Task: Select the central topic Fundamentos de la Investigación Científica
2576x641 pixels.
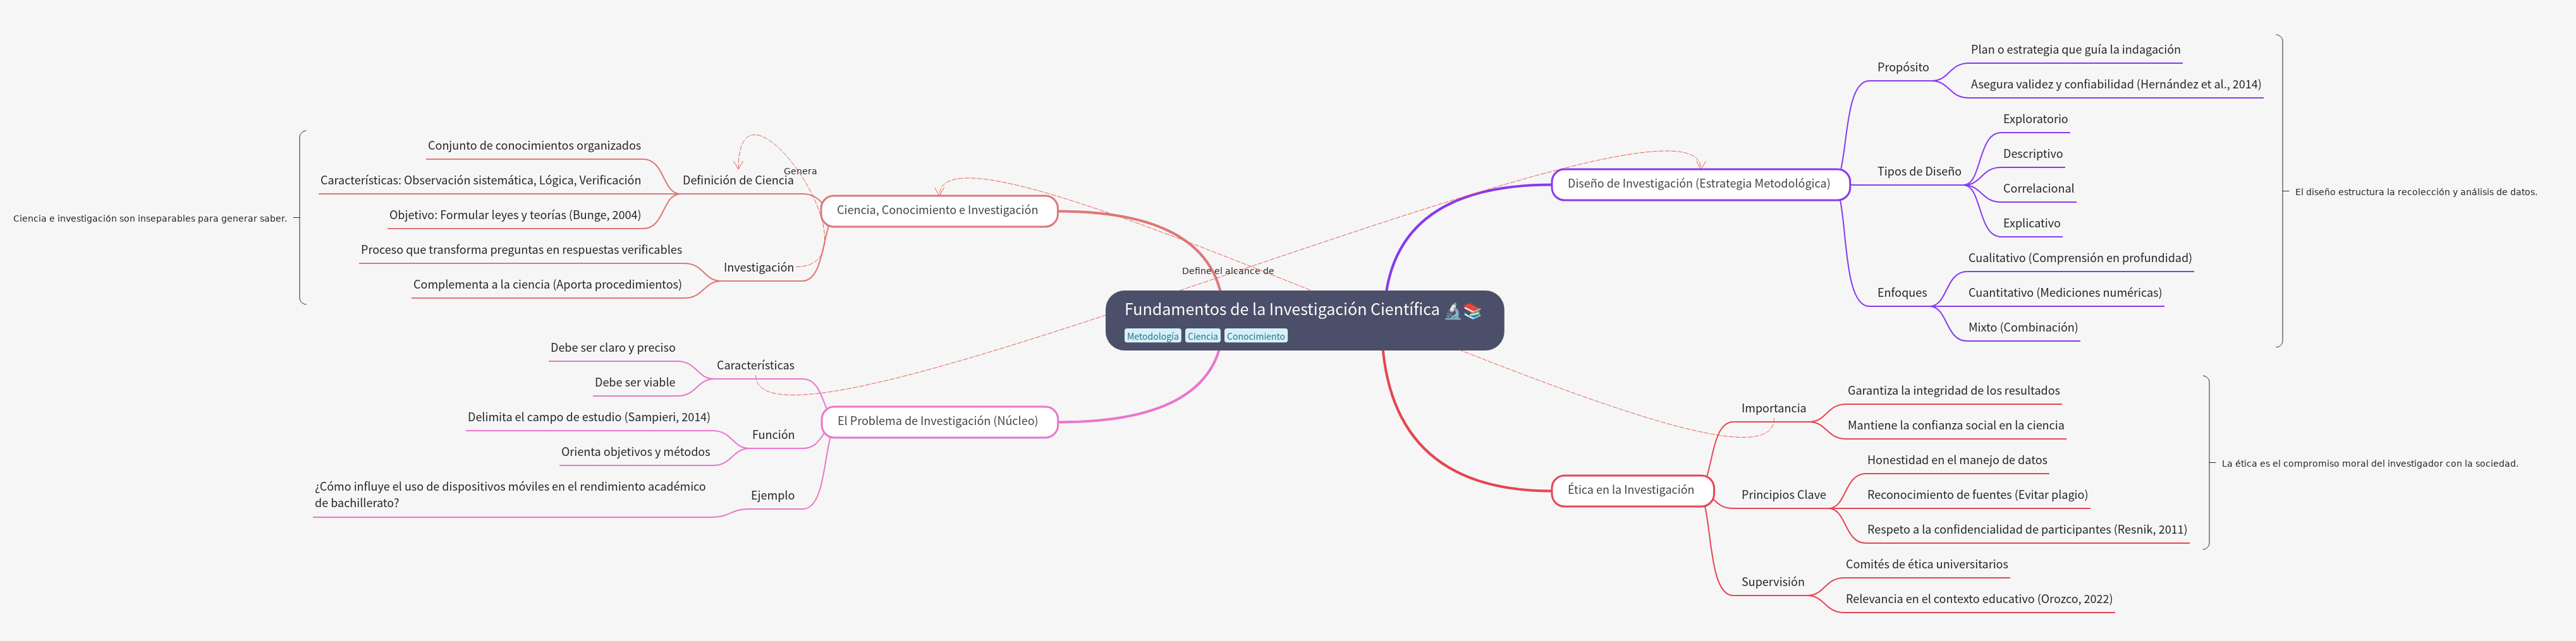Action: click(x=1281, y=309)
